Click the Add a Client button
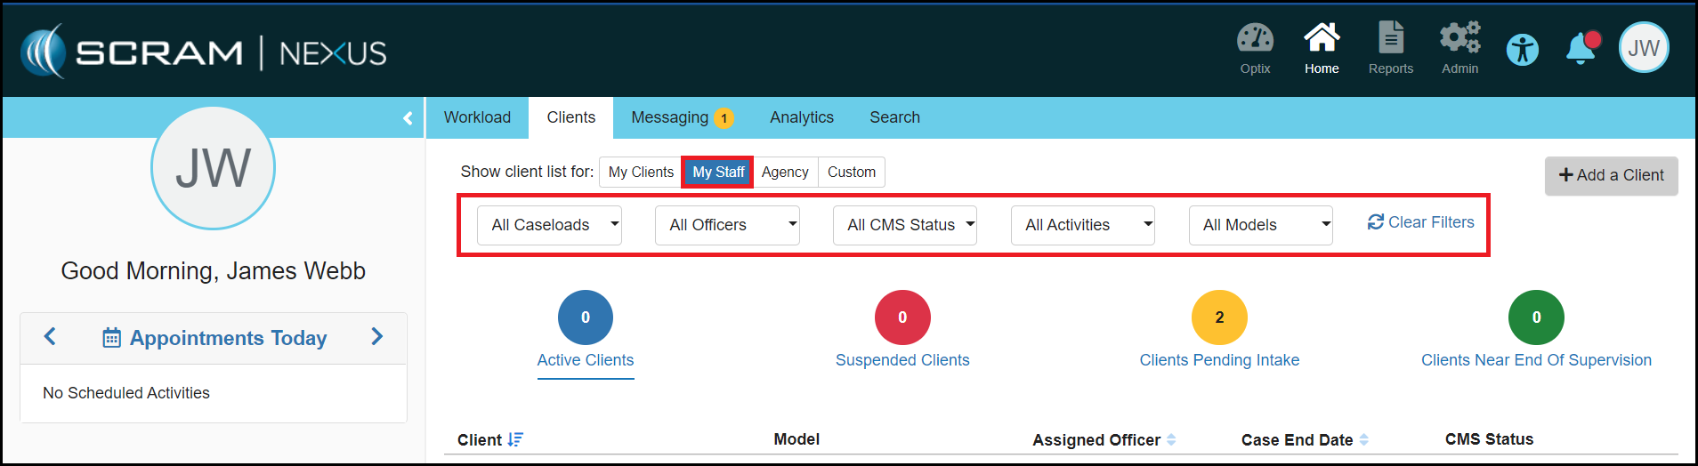 (x=1611, y=176)
